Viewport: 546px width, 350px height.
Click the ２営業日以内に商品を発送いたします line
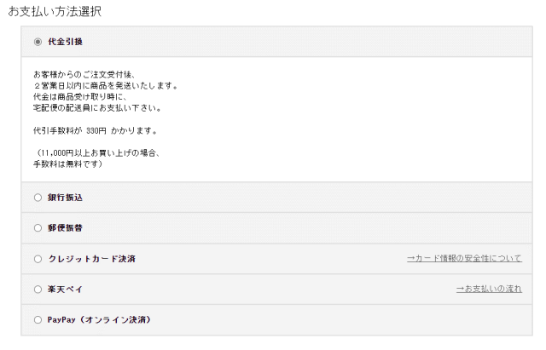(x=106, y=85)
